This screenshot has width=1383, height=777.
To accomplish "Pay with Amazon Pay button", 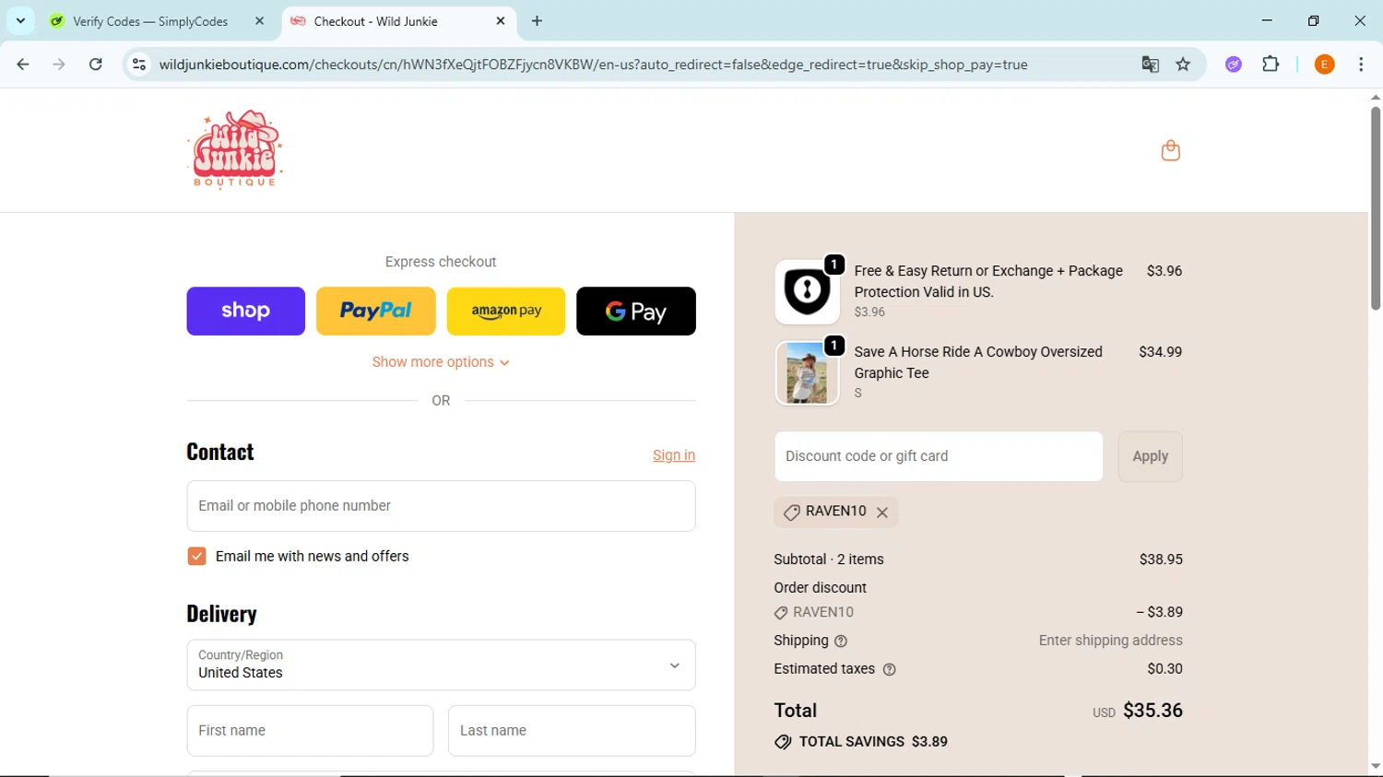I will pyautogui.click(x=506, y=311).
